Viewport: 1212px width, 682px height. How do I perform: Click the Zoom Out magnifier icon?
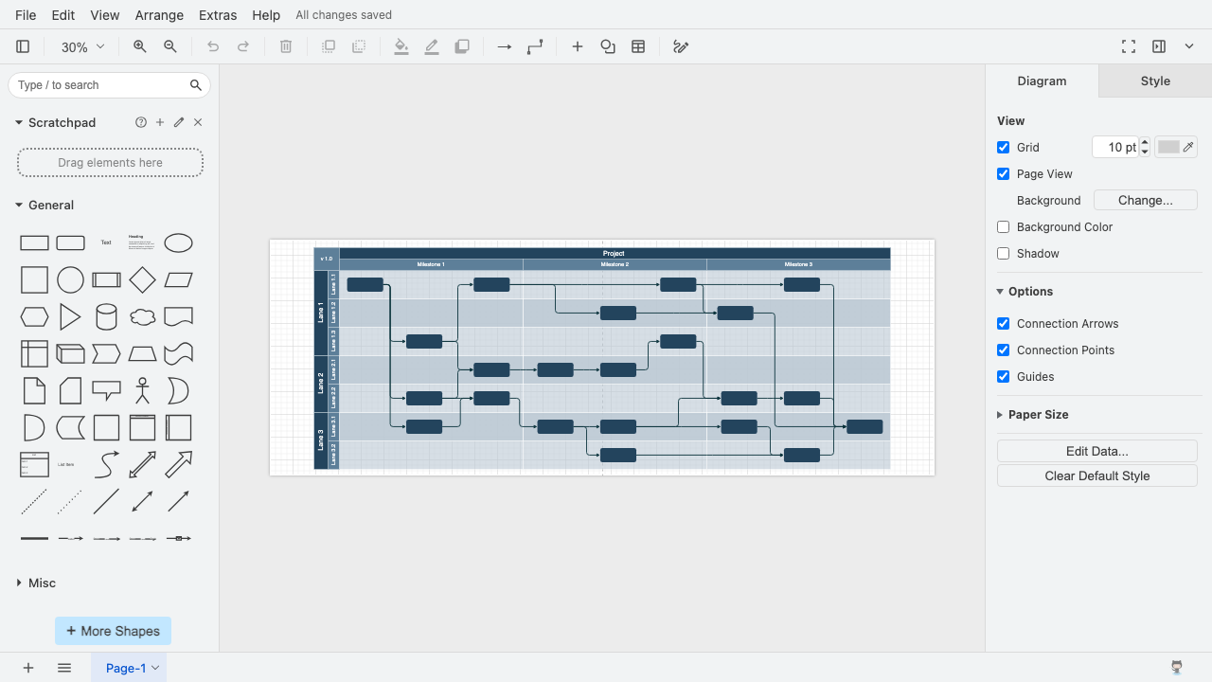[x=170, y=46]
